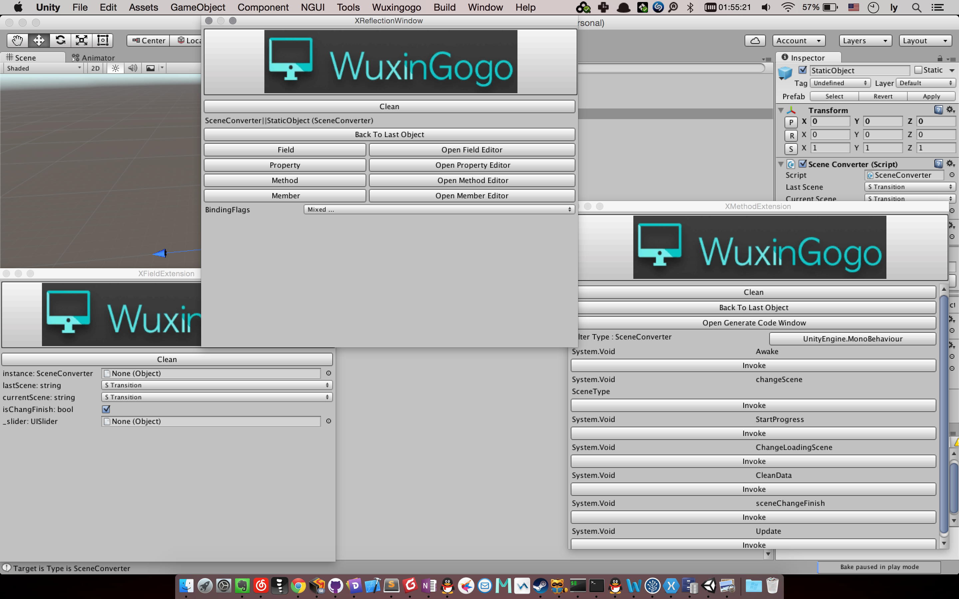Viewport: 959px width, 599px height.
Task: Open the Wuxingogo menu
Action: [x=396, y=7]
